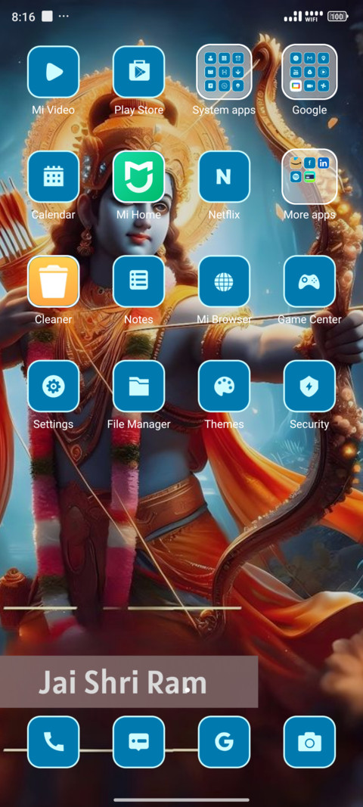Tap the Notes label
Screen dimensions: 363x807
138,320
